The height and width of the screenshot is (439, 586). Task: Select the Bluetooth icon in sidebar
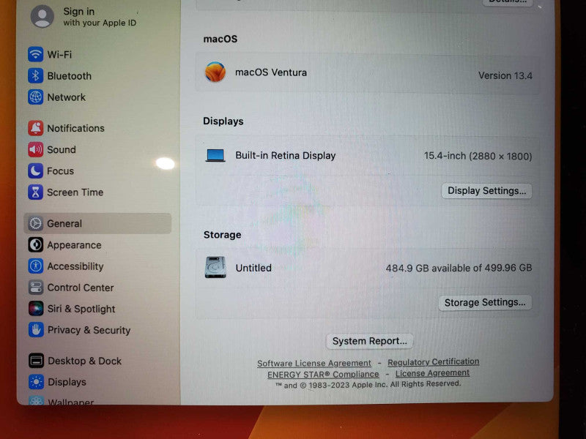click(x=35, y=76)
